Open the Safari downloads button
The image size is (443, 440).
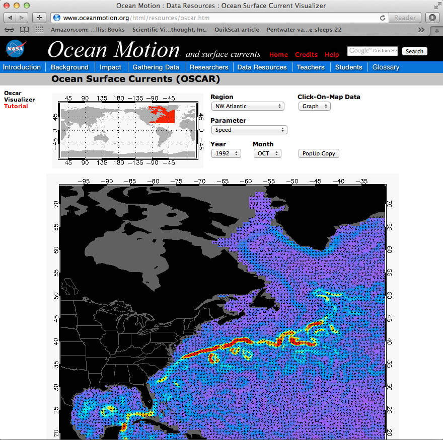click(x=432, y=18)
